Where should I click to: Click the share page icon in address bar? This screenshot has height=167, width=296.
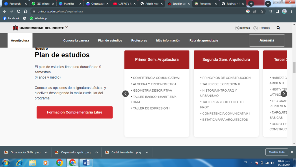point(255,11)
